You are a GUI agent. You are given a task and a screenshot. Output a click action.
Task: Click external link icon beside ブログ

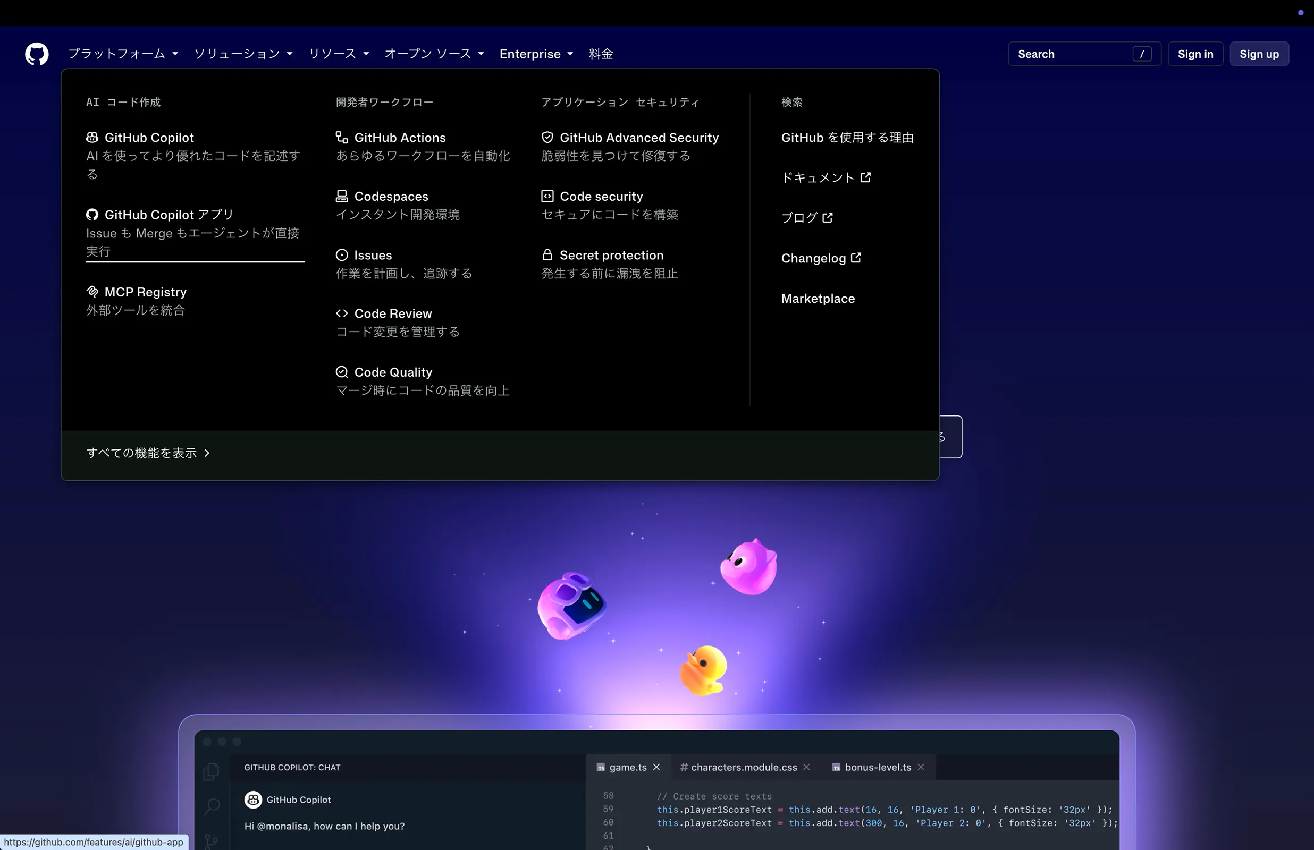(827, 217)
